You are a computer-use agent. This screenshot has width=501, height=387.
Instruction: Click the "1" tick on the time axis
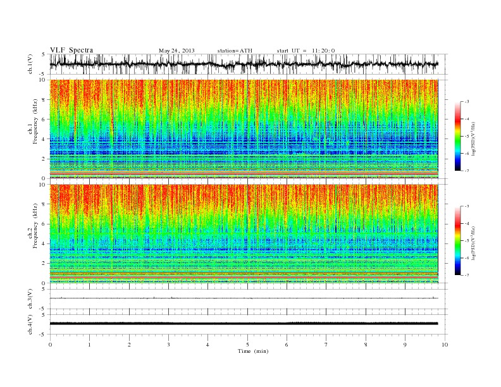(89, 345)
